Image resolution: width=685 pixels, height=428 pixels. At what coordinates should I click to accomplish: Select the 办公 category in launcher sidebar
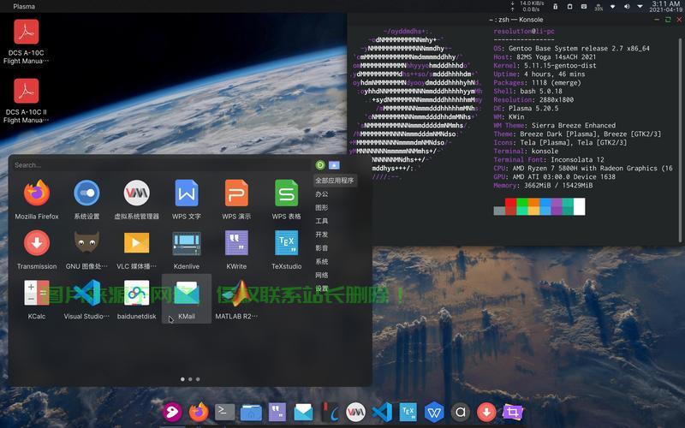tap(321, 194)
